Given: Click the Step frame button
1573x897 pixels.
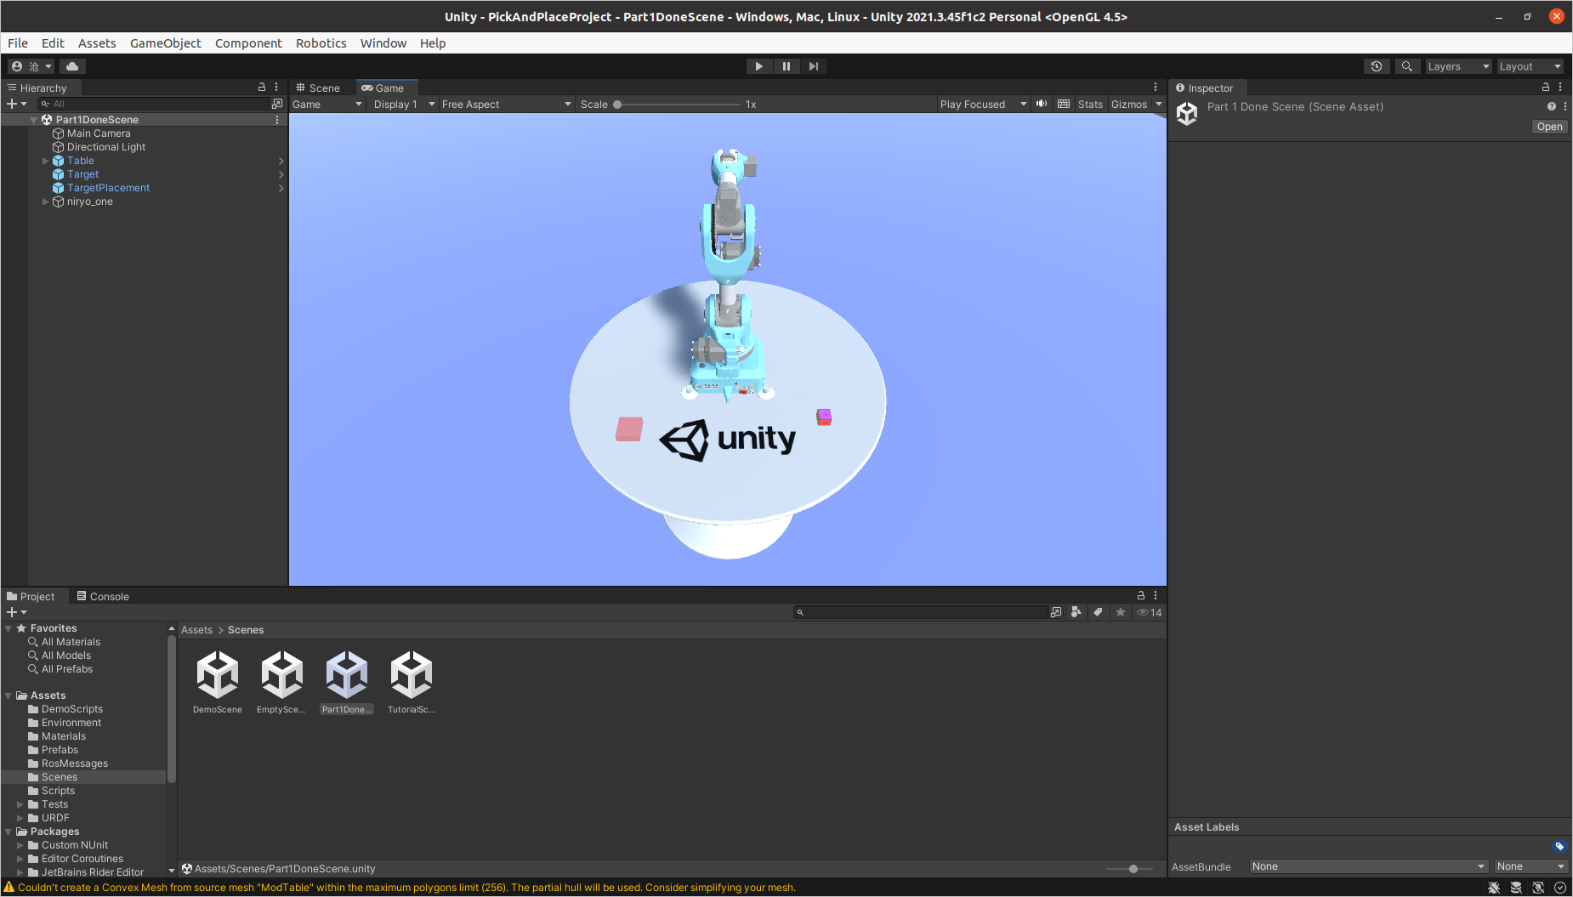Looking at the screenshot, I should click(814, 66).
